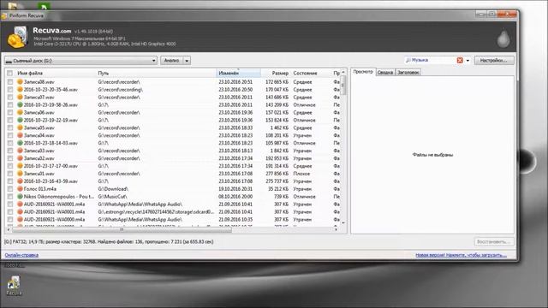Click the status icon beside 2016-10-23-17-17-00.wav
Viewport: 548px width, 308px height.
click(x=20, y=166)
